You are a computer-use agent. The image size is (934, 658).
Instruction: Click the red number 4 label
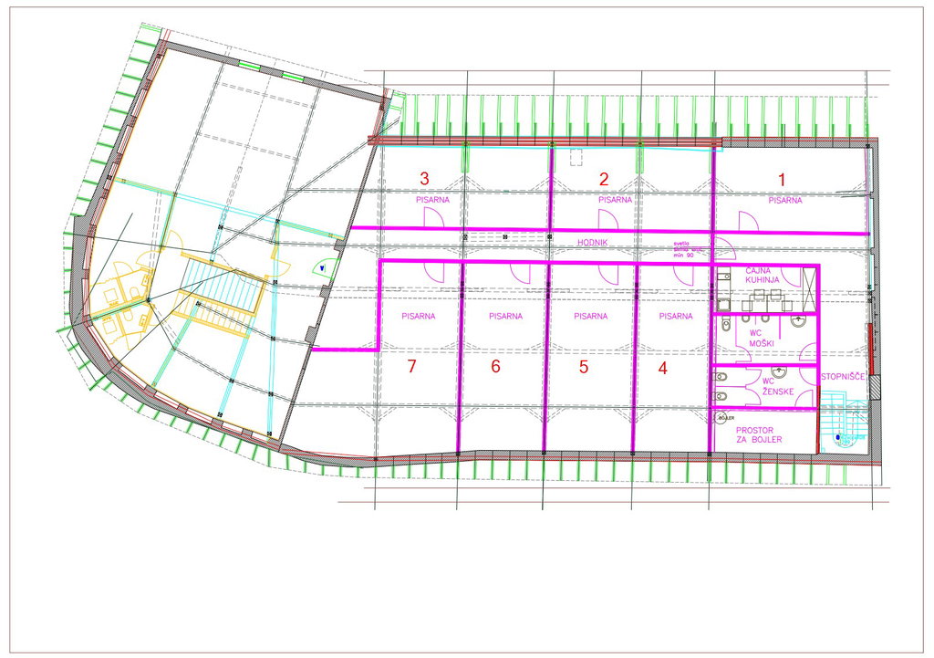point(662,368)
